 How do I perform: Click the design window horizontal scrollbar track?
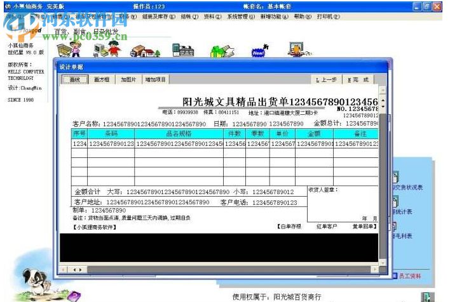(x=229, y=270)
